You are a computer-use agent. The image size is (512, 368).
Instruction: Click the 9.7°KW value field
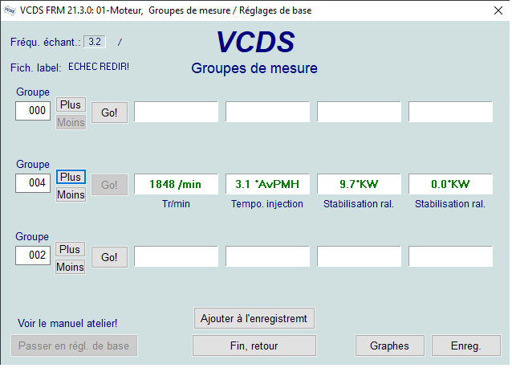(x=359, y=184)
